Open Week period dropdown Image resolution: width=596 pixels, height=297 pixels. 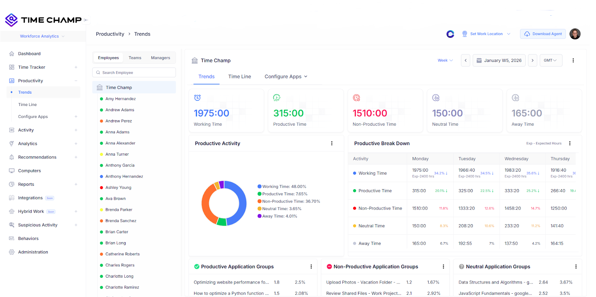click(x=445, y=60)
